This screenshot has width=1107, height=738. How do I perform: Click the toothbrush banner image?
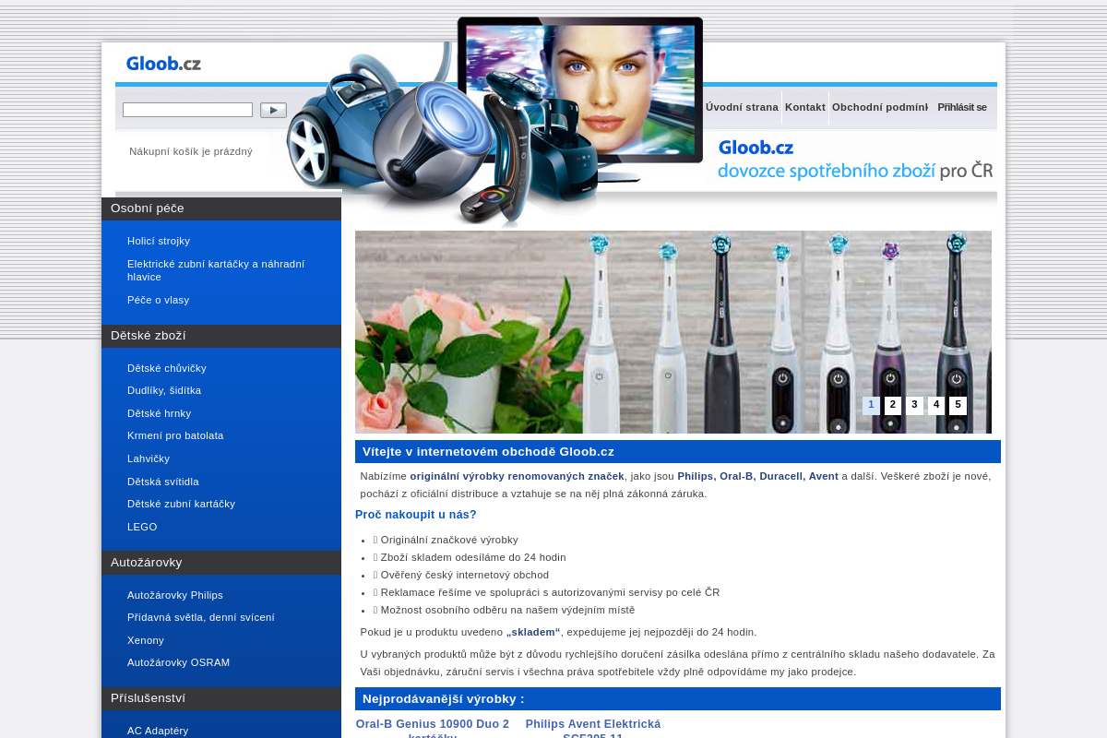673,332
